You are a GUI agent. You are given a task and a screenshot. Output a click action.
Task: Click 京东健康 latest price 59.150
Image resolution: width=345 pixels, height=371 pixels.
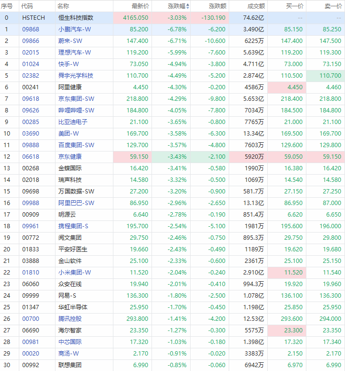click(139, 157)
